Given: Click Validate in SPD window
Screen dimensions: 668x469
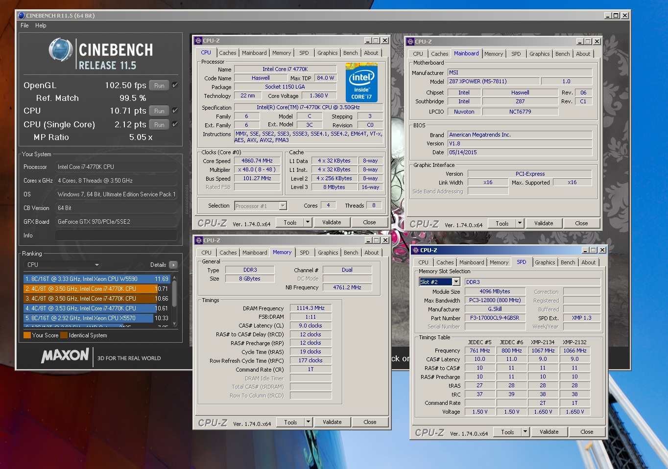Looking at the screenshot, I should 549,432.
